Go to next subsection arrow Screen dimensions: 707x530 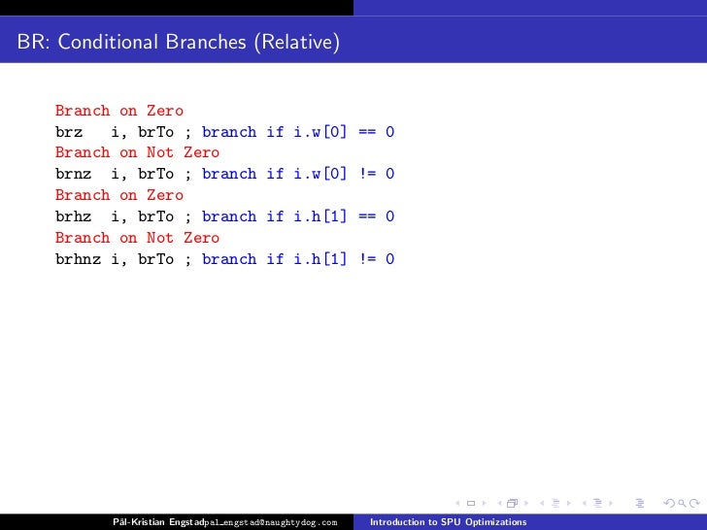click(569, 503)
